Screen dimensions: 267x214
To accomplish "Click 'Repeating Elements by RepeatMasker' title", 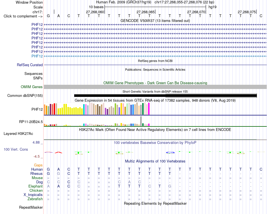I will (155, 203).
